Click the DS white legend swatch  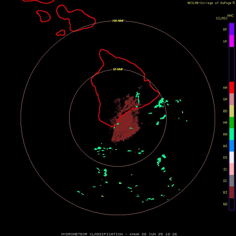coord(232,157)
